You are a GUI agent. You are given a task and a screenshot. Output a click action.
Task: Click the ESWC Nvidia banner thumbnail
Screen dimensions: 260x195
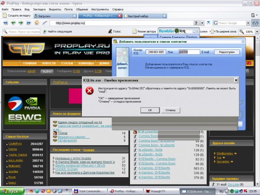[x=25, y=109]
